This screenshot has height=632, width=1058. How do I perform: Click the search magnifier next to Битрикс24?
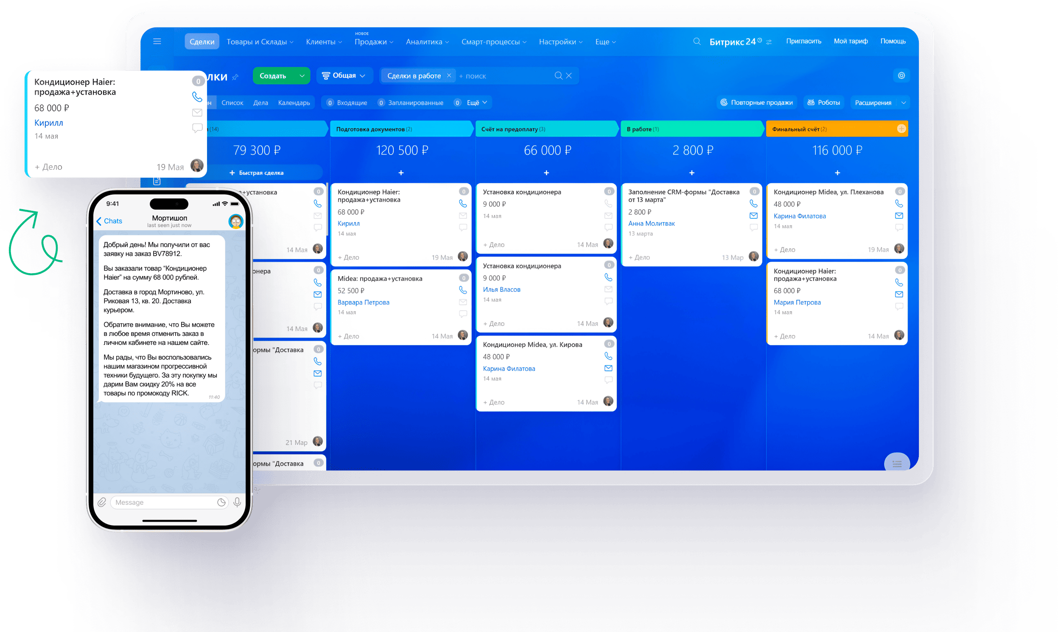click(x=697, y=41)
